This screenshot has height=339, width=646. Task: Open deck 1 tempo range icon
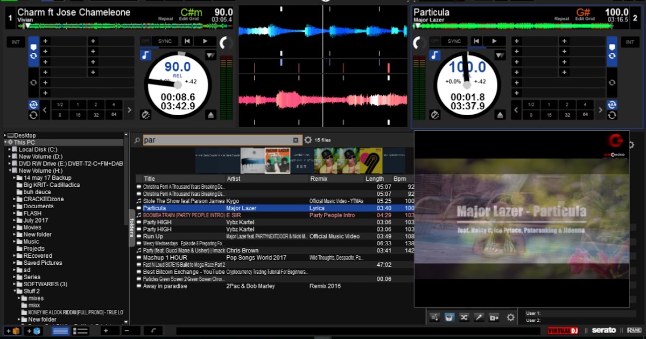[x=210, y=55]
